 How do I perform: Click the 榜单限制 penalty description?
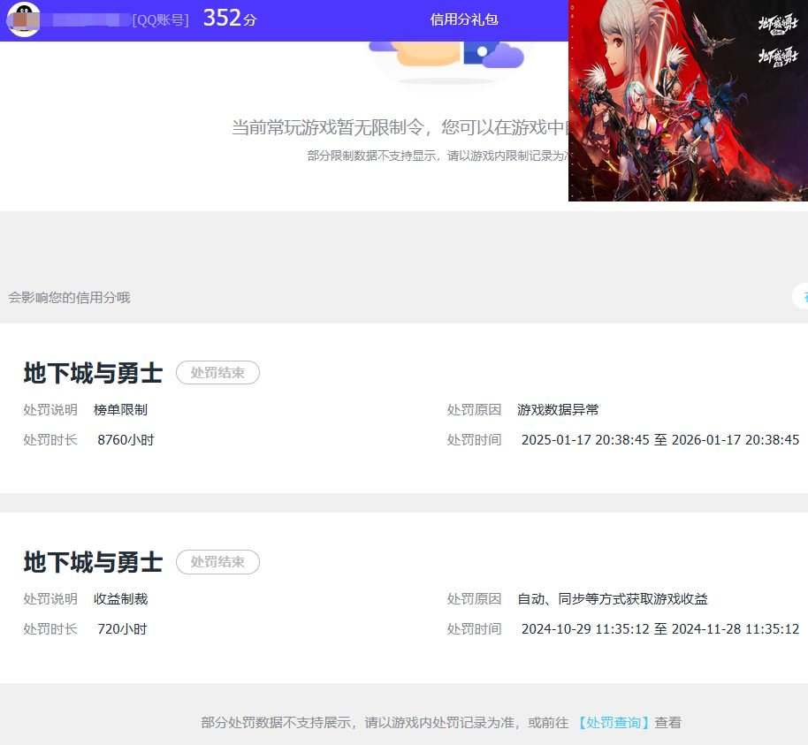pos(120,409)
